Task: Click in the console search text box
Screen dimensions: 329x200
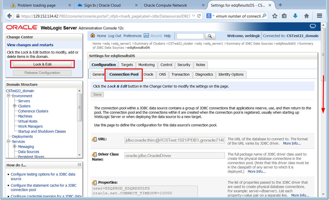Action: click(190, 36)
